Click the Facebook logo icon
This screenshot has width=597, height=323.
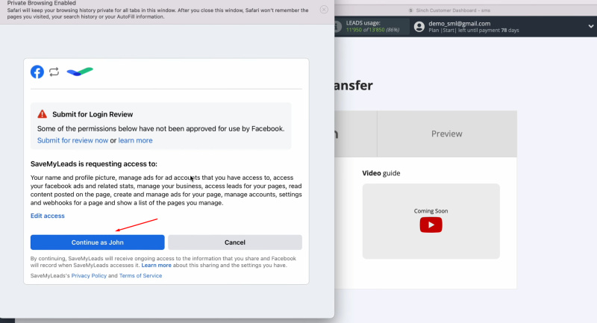coord(37,72)
